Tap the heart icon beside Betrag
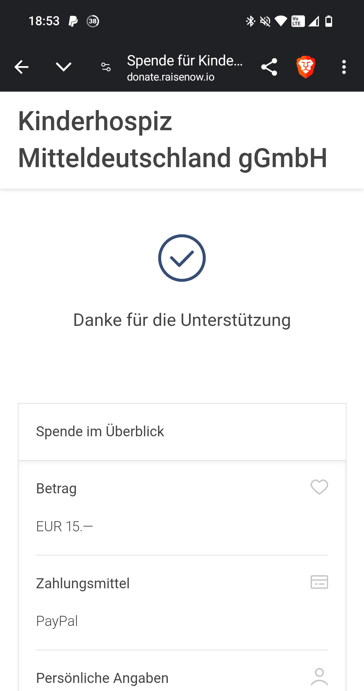364x691 pixels. pyautogui.click(x=319, y=487)
